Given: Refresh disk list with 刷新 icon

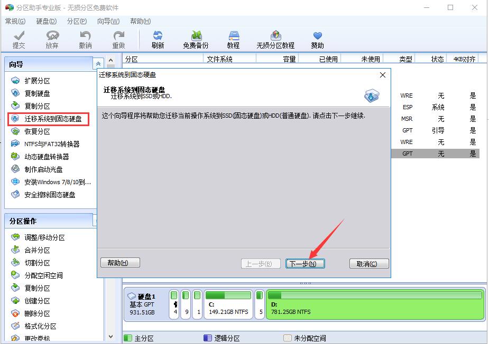Looking at the screenshot, I should point(158,39).
